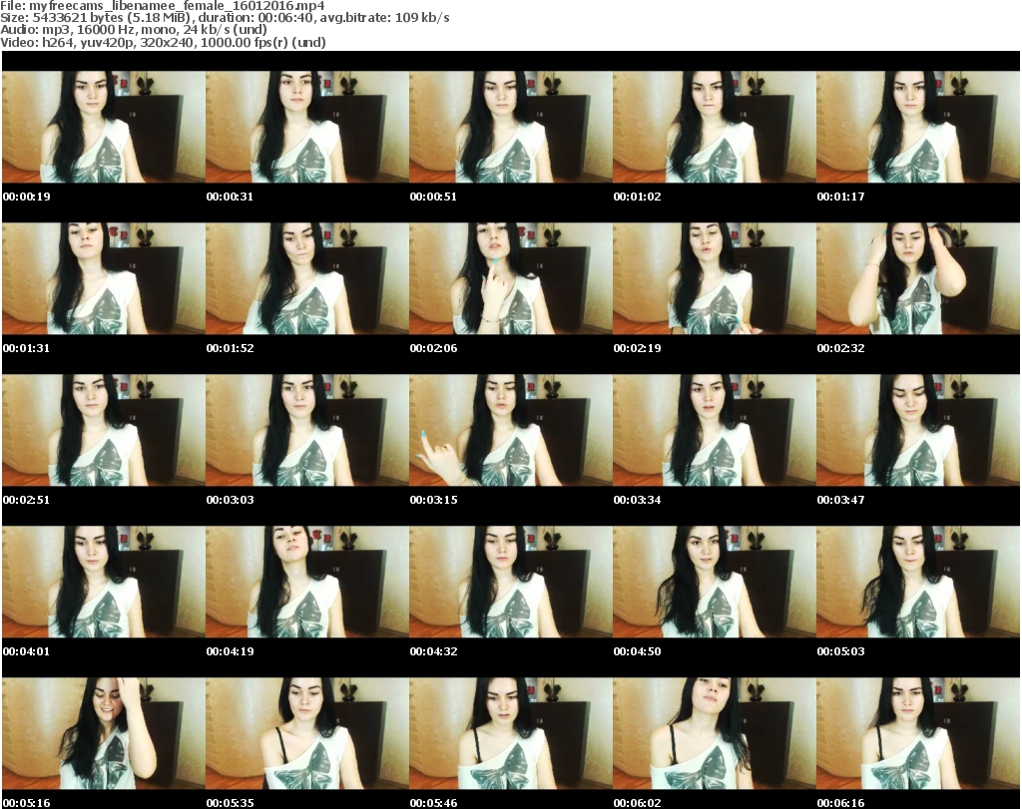1022x809 pixels.
Task: Pick the thumbnail labeled 00:03:34
Action: tap(715, 431)
